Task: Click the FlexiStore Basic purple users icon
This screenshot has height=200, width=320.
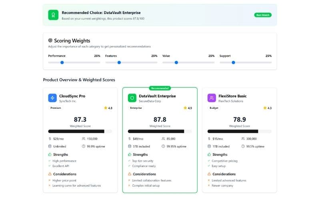Action: coord(212,98)
